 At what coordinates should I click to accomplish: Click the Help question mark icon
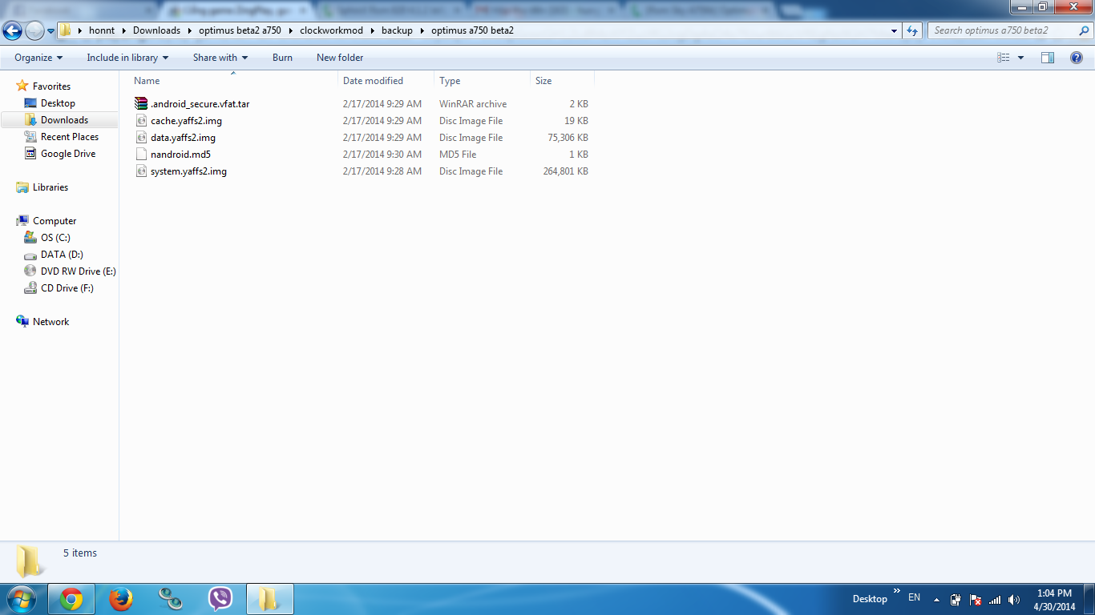[1077, 58]
